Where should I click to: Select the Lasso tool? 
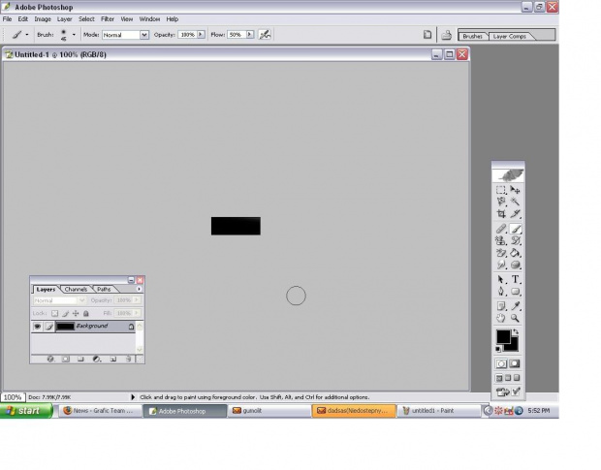(x=501, y=202)
